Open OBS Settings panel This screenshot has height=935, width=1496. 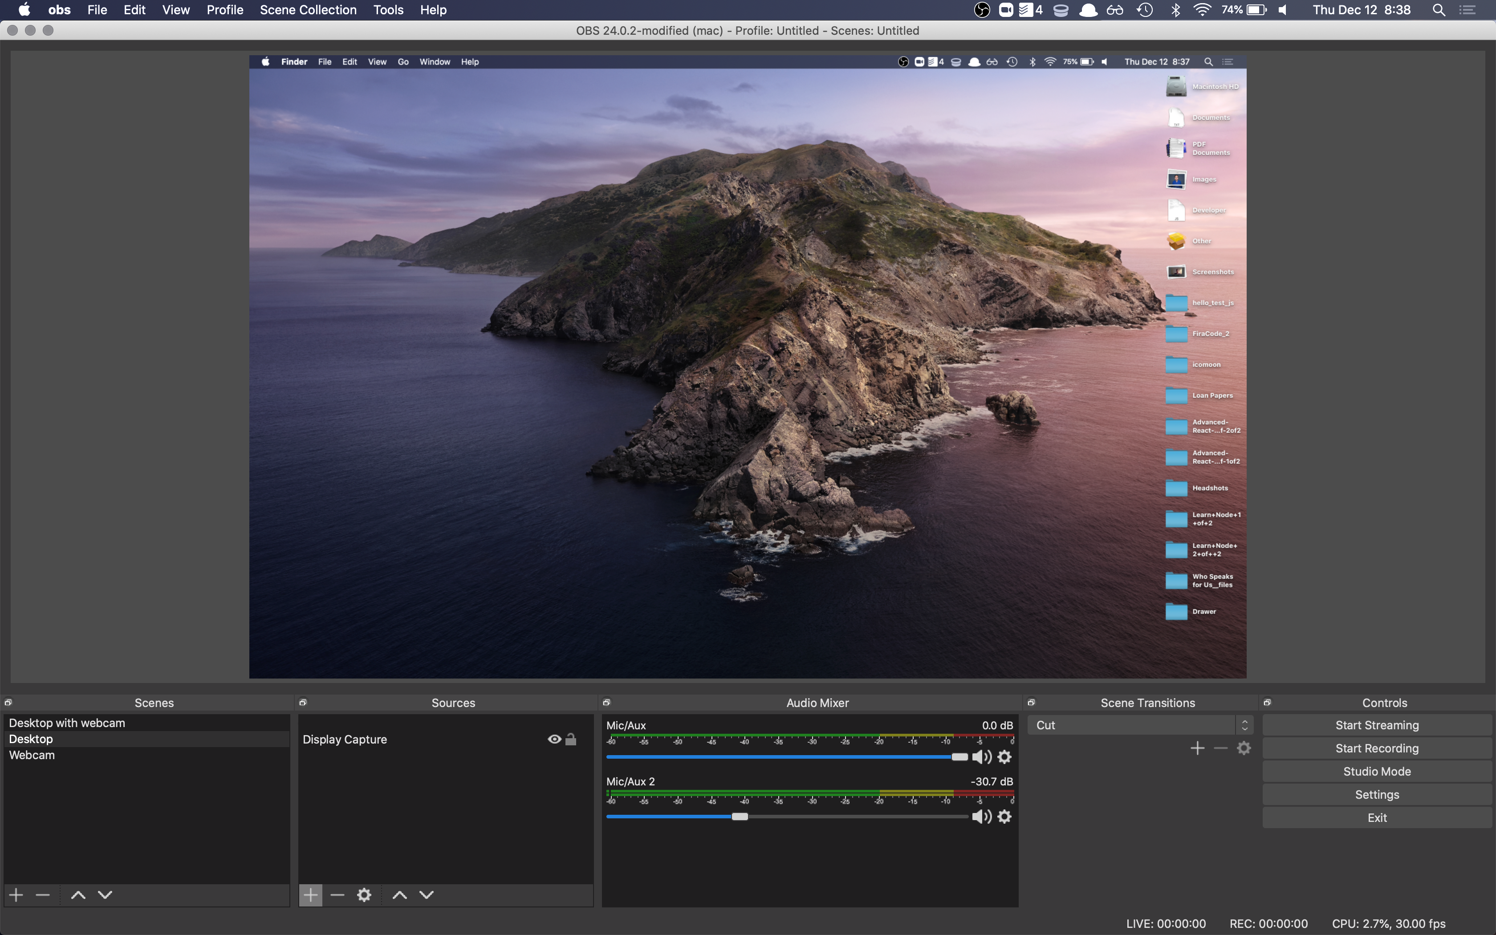click(1378, 794)
